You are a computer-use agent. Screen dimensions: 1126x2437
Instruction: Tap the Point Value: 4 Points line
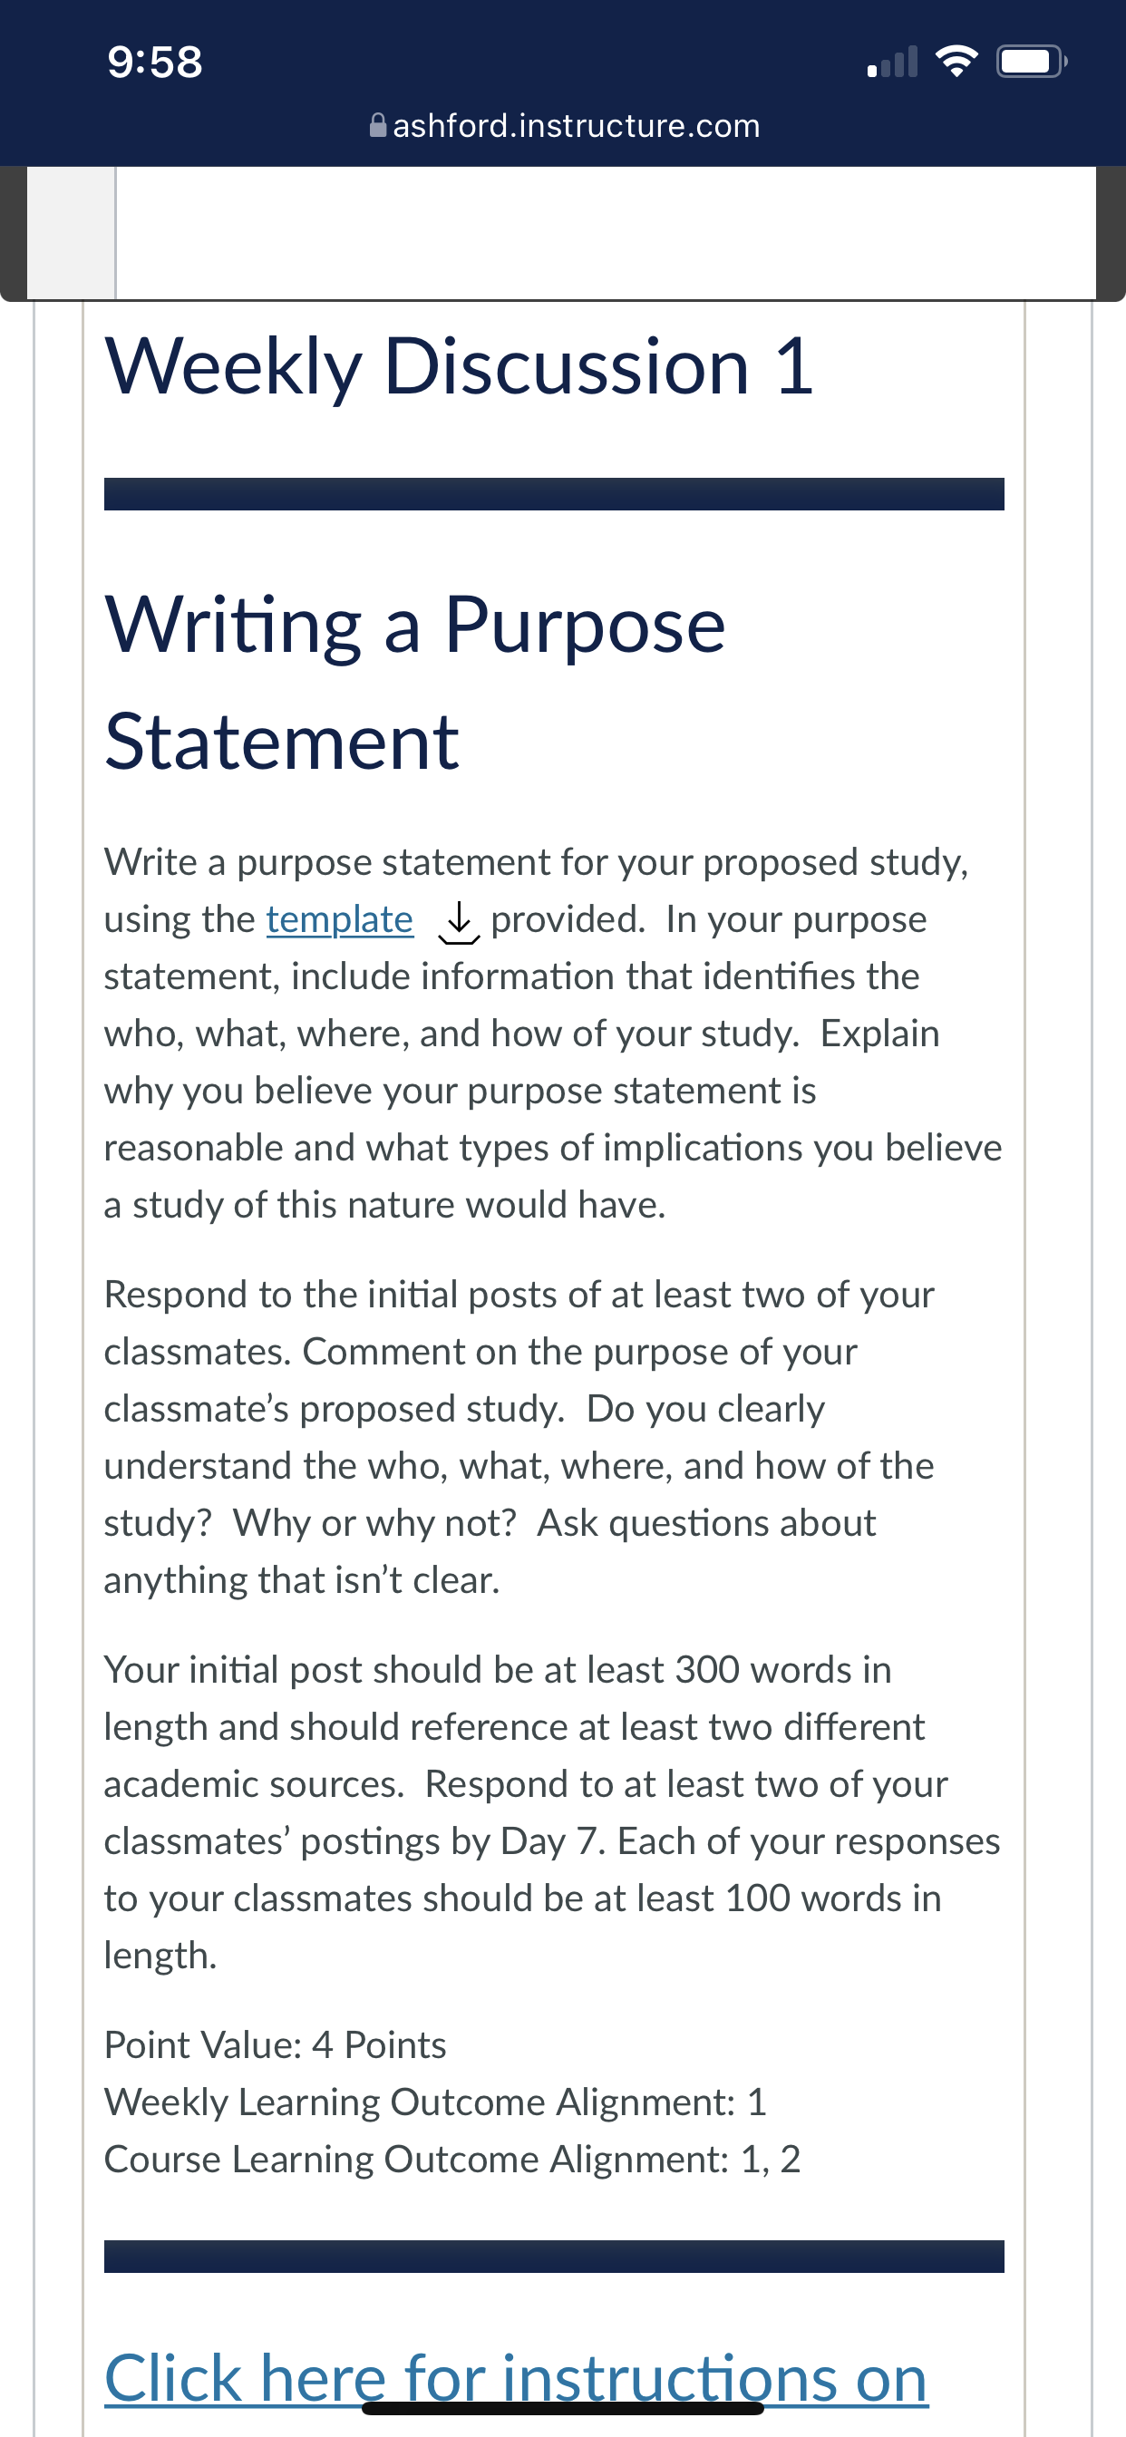pyautogui.click(x=275, y=2045)
